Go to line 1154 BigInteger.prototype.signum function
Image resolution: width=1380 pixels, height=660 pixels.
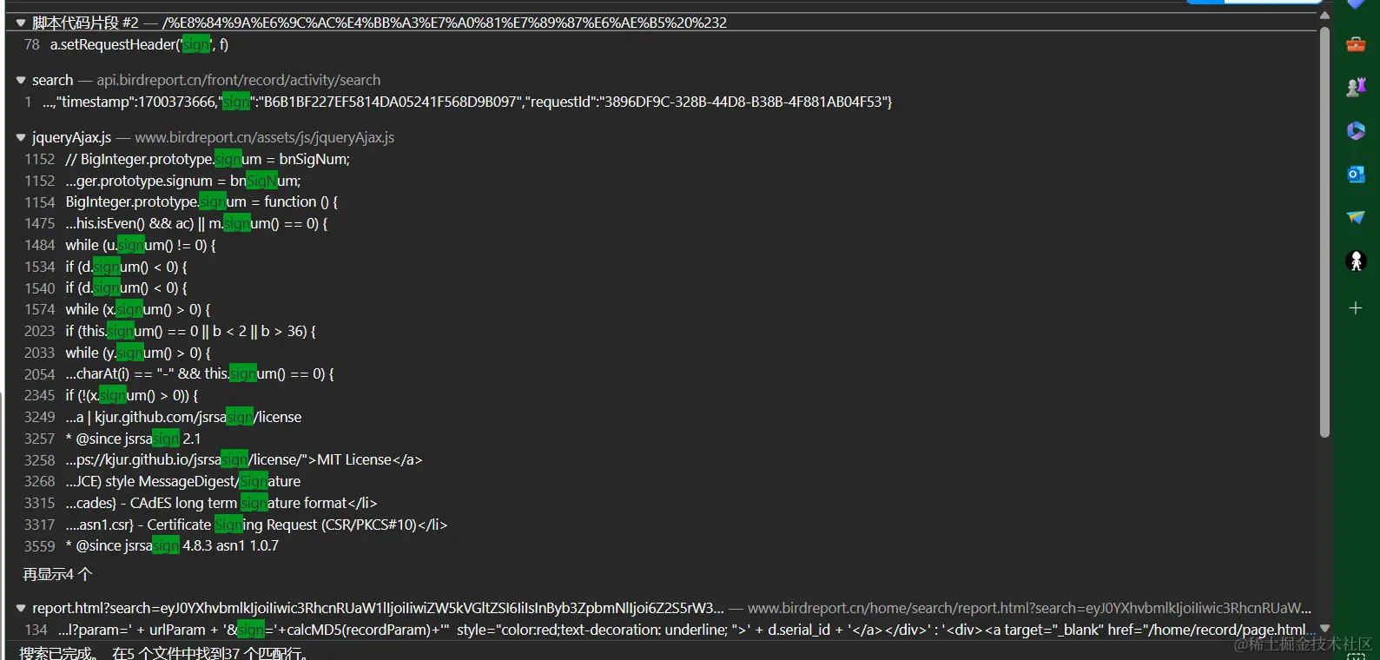click(201, 201)
